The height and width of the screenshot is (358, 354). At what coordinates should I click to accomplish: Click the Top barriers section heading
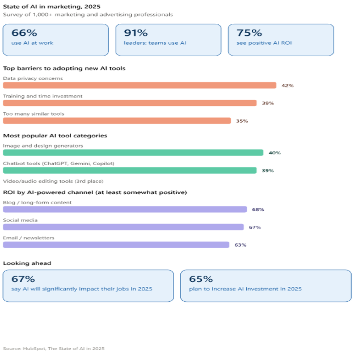(64, 68)
